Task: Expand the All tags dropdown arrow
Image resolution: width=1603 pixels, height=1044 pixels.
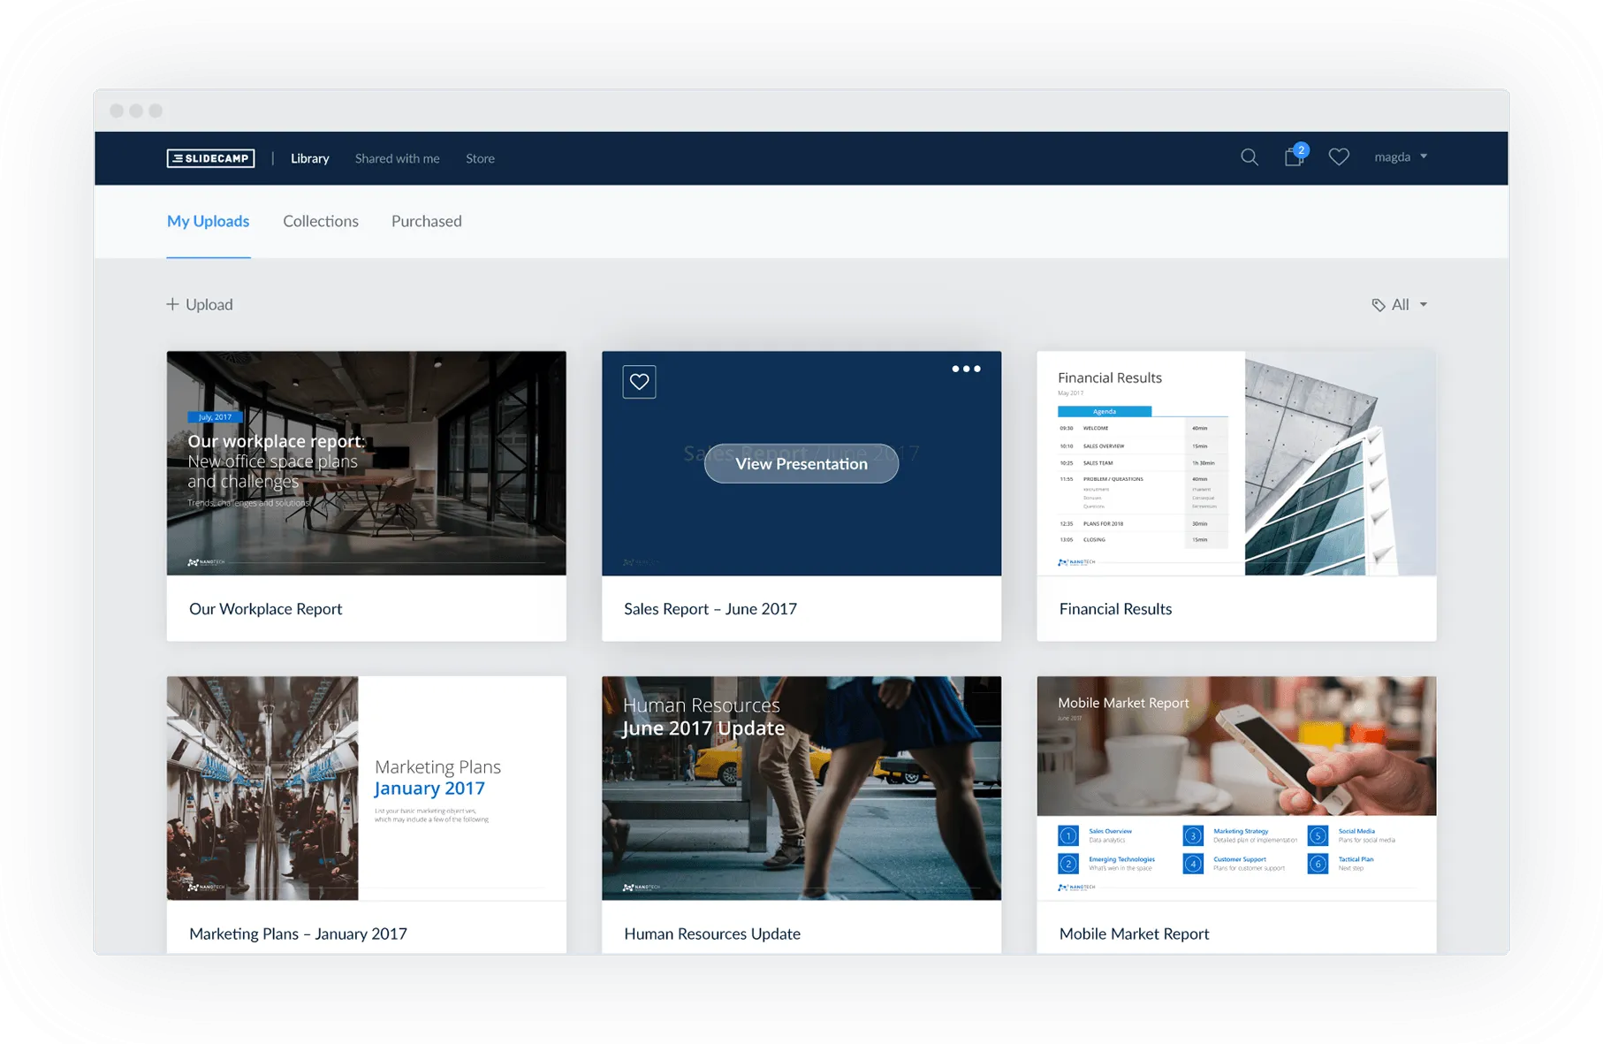Action: click(x=1423, y=305)
